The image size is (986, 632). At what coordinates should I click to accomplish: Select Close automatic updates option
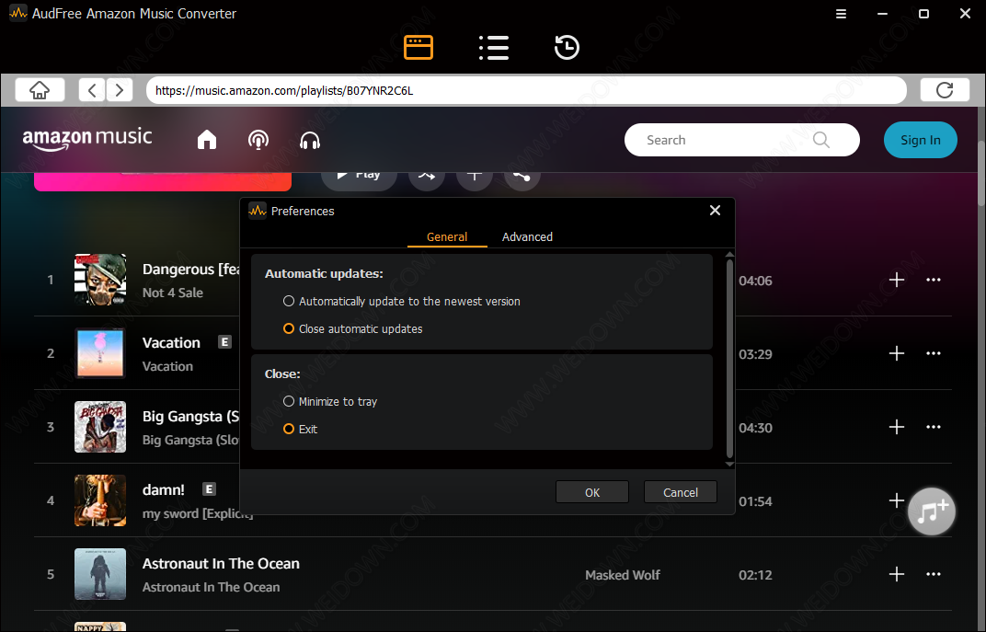click(289, 328)
